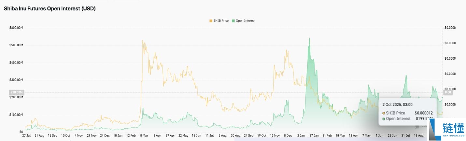The height and width of the screenshot is (141, 466).
Task: Click the $300.00M y-axis label
Action: (16, 80)
